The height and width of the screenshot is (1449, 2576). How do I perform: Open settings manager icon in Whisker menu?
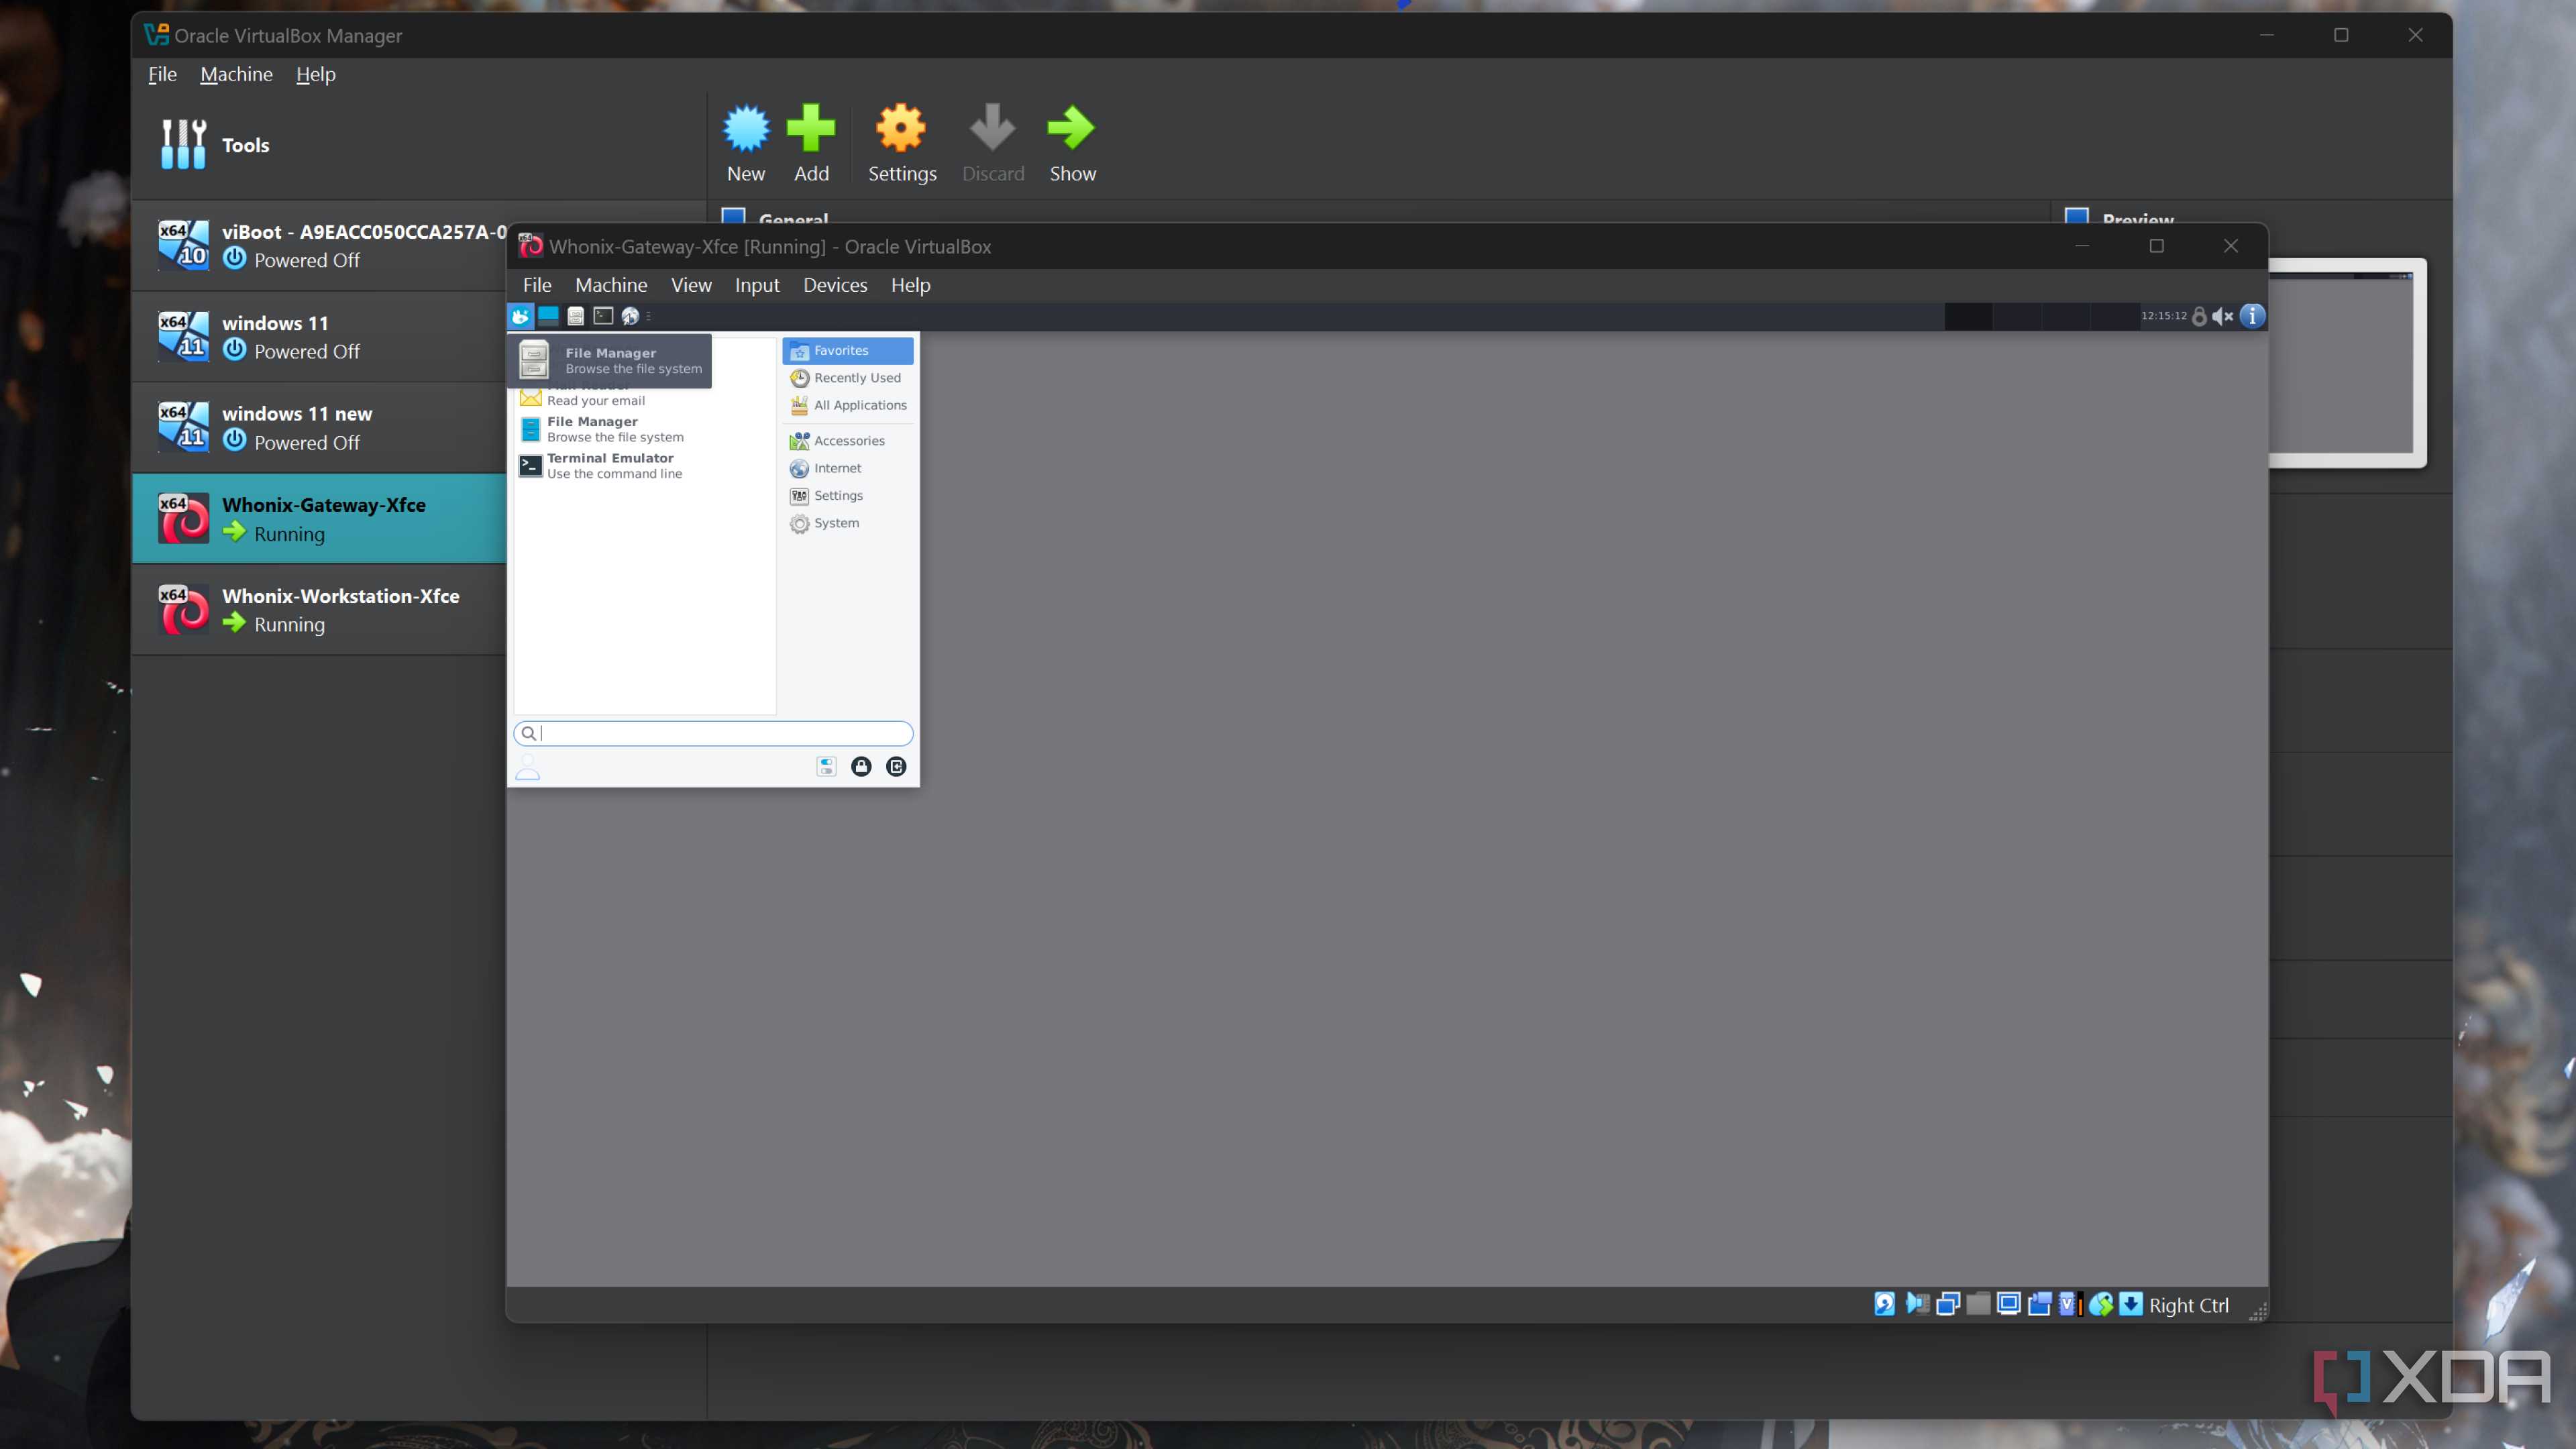pos(826,766)
